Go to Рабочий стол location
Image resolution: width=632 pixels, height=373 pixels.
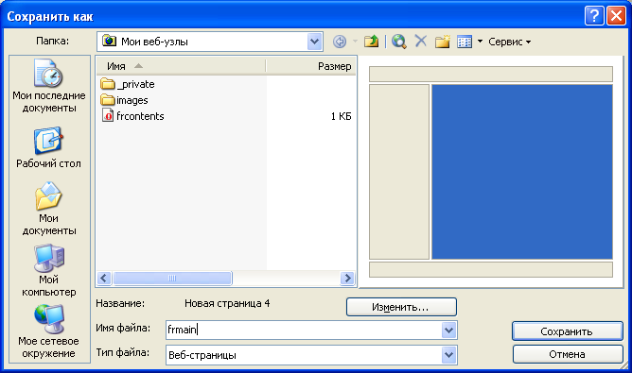[49, 147]
